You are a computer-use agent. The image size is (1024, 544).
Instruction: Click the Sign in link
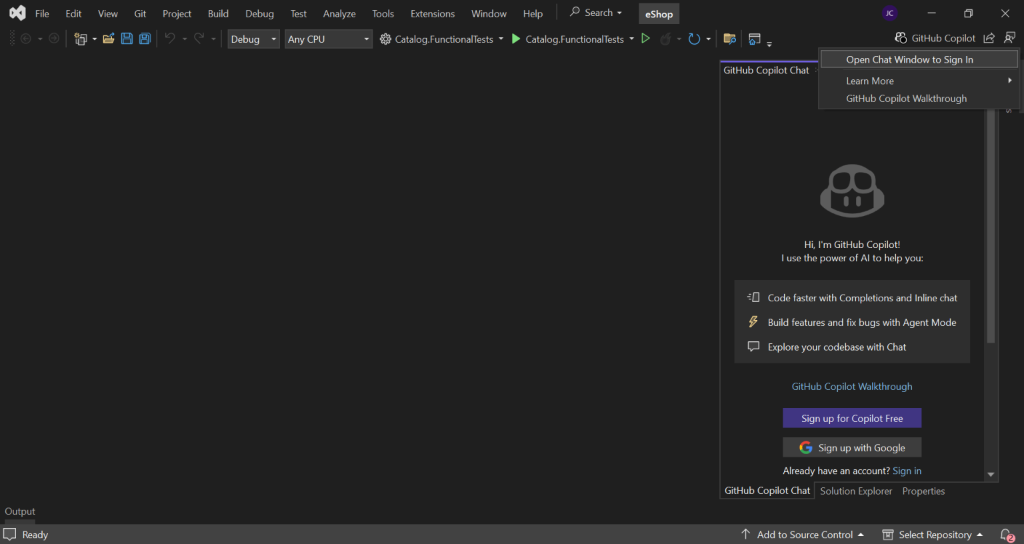pyautogui.click(x=907, y=471)
